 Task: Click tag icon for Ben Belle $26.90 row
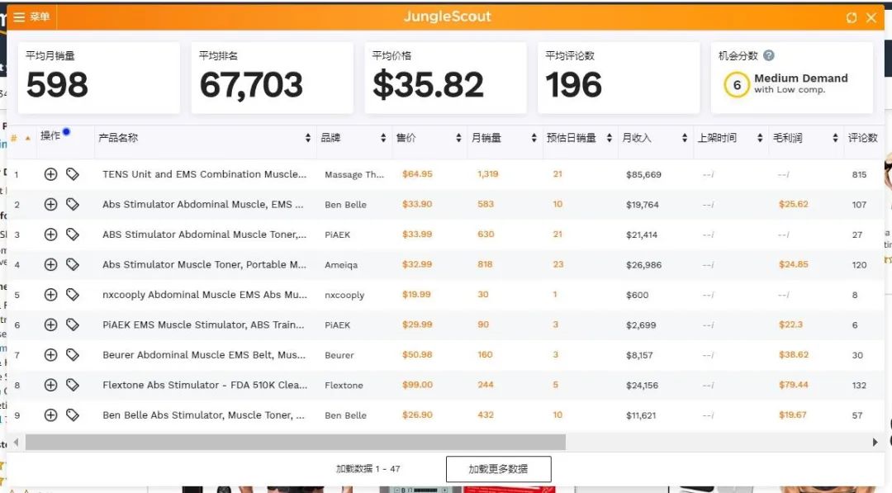tap(72, 415)
